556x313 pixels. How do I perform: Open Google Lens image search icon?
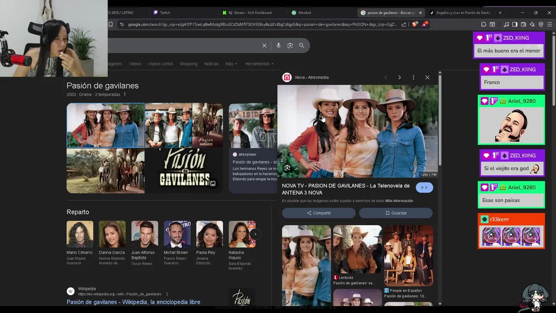click(x=290, y=45)
